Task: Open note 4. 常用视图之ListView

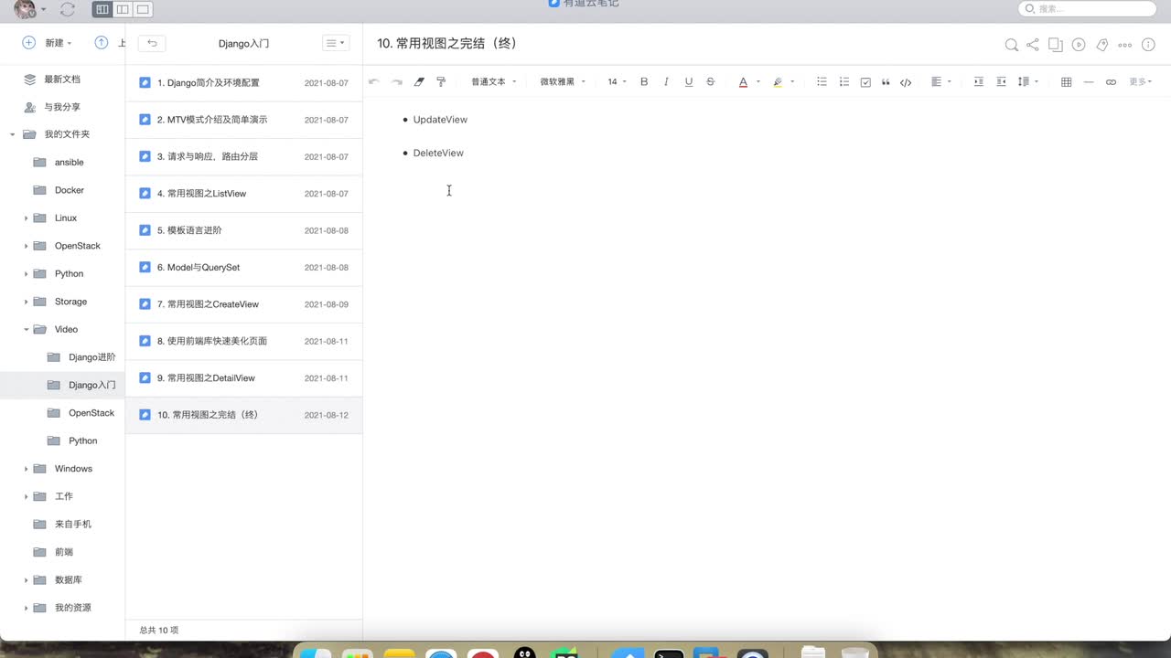Action: (243, 194)
